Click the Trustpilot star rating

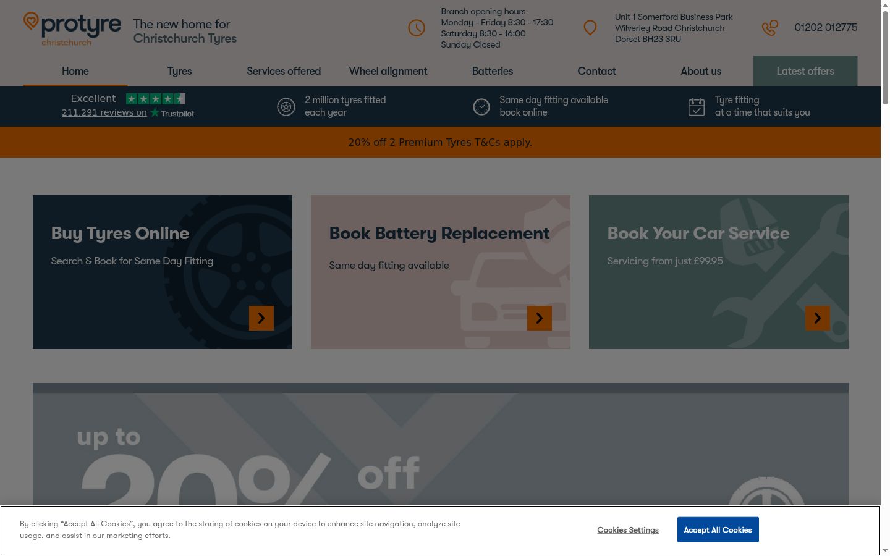(156, 99)
